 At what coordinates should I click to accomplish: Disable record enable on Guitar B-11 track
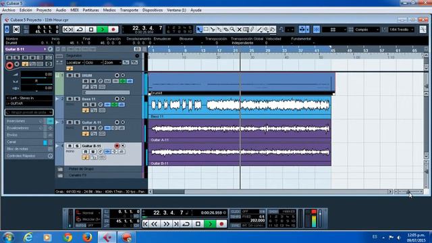click(117, 146)
